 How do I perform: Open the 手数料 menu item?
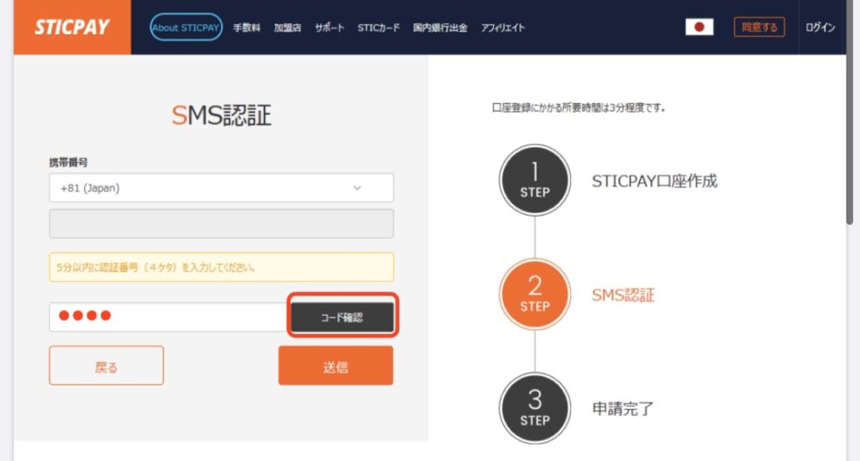pyautogui.click(x=247, y=28)
